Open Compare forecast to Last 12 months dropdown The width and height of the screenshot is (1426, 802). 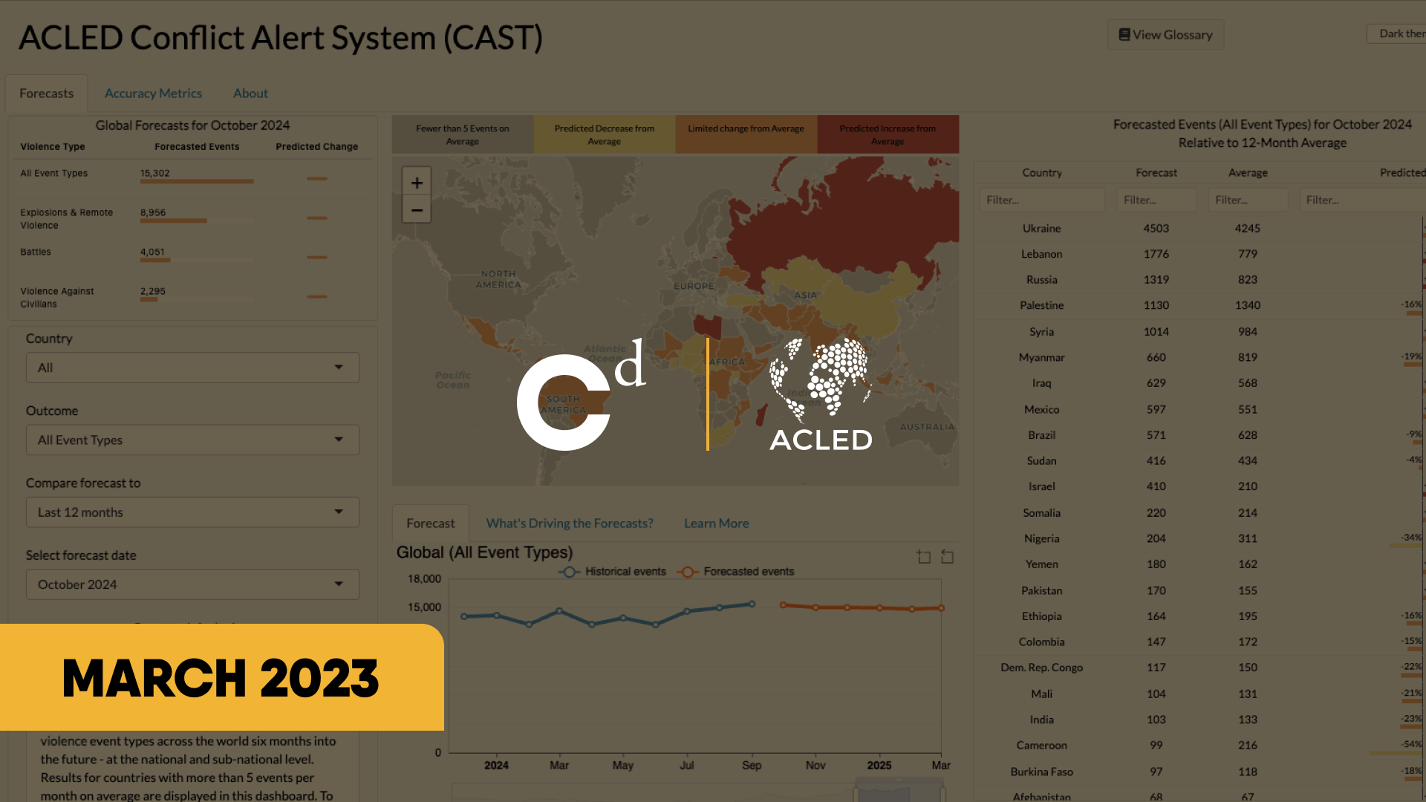pos(192,512)
